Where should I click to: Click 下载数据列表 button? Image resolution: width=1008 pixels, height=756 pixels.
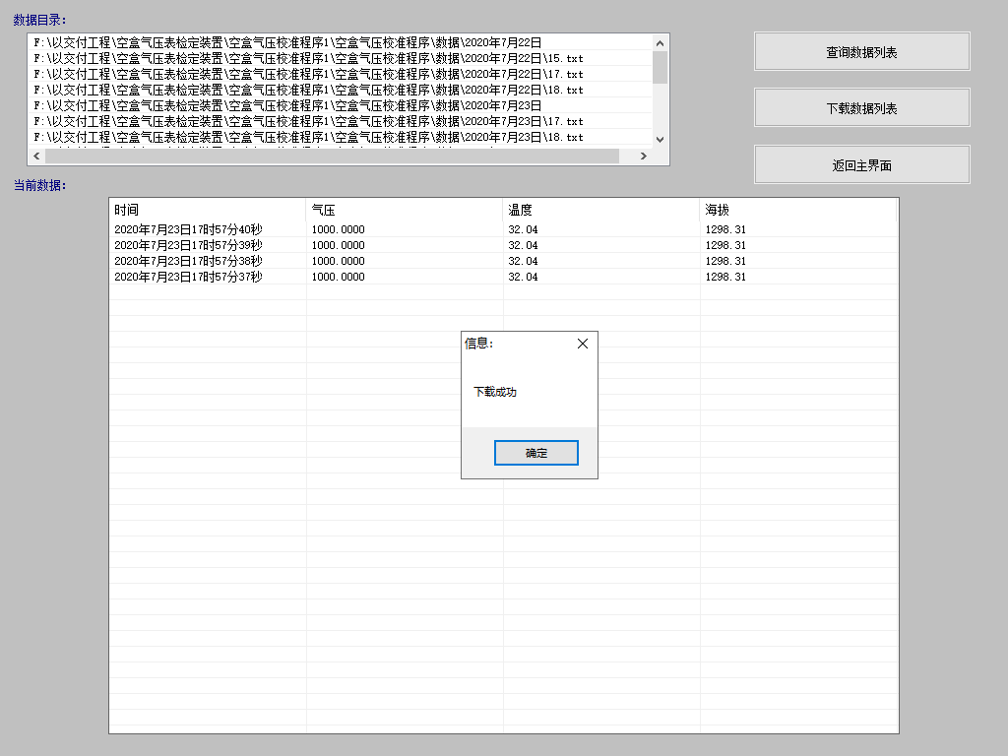click(861, 108)
